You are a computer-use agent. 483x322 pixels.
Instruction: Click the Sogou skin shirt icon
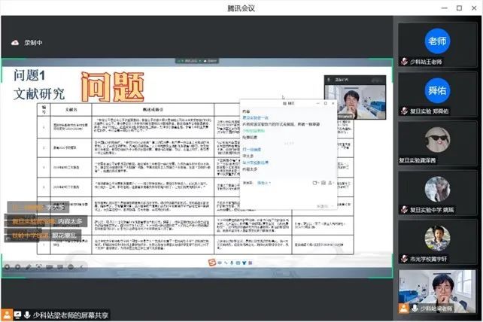pyautogui.click(x=245, y=263)
